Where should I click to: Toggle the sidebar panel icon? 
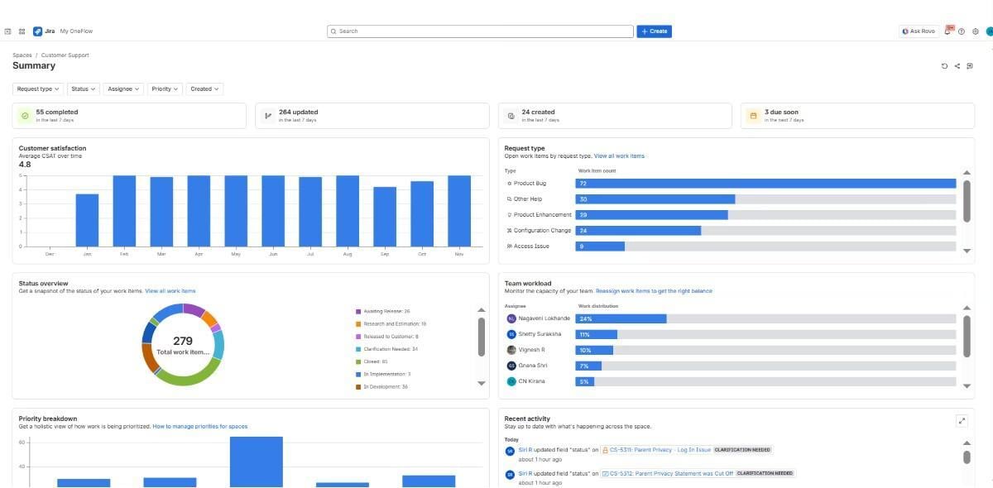click(7, 31)
